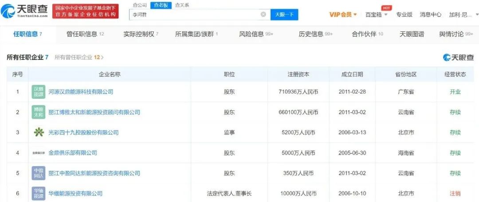
Task: Click the 监事 position cell
Action: click(229, 132)
